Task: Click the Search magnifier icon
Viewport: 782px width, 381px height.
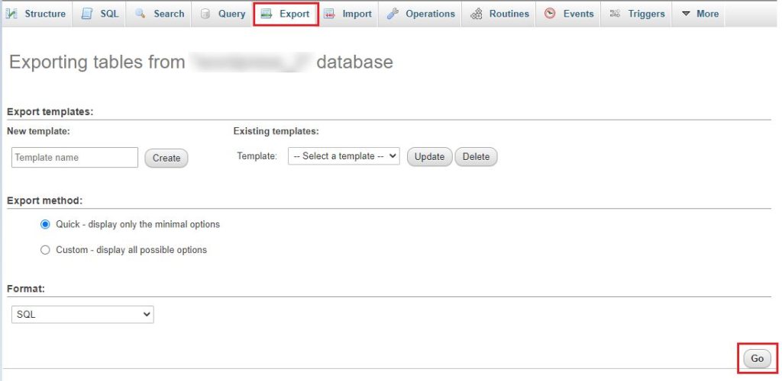Action: (141, 14)
